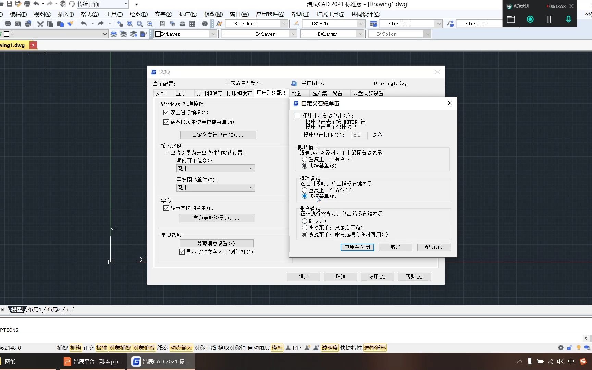Click the 应用并关闭 button
592x370 pixels.
[x=357, y=247]
